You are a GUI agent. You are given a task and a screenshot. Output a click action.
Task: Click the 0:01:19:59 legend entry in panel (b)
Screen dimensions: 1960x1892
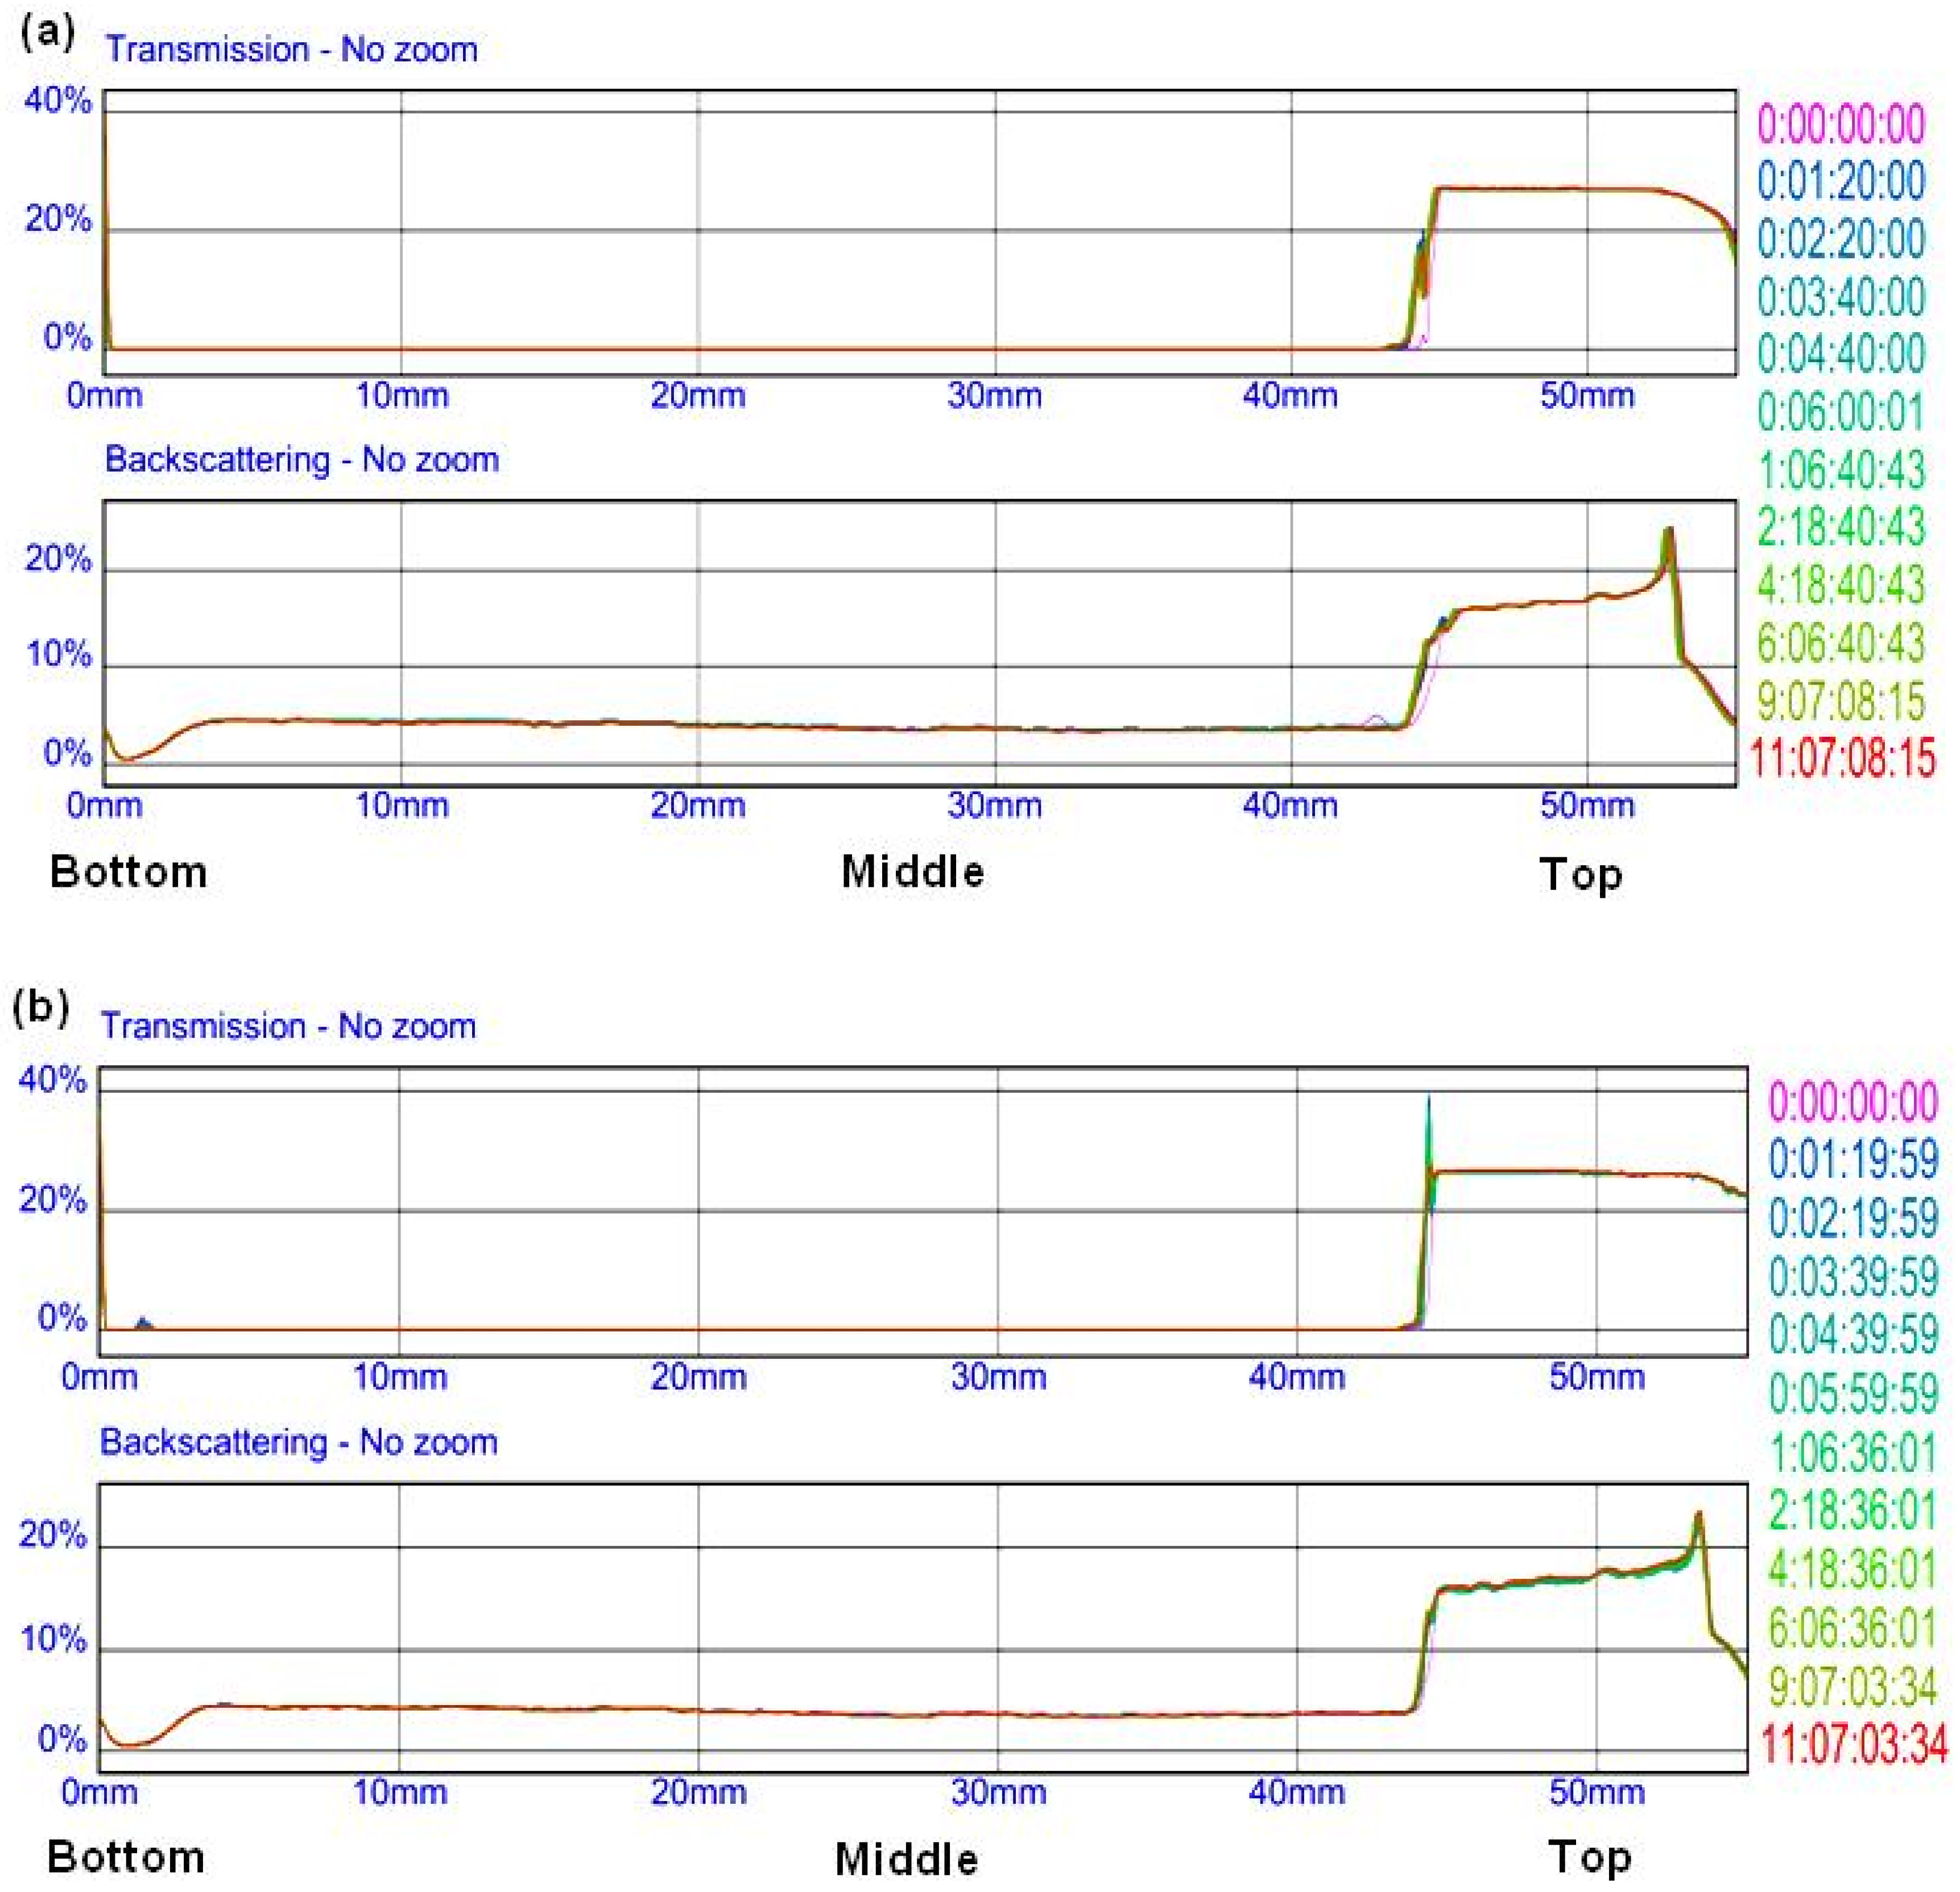tap(1853, 1159)
